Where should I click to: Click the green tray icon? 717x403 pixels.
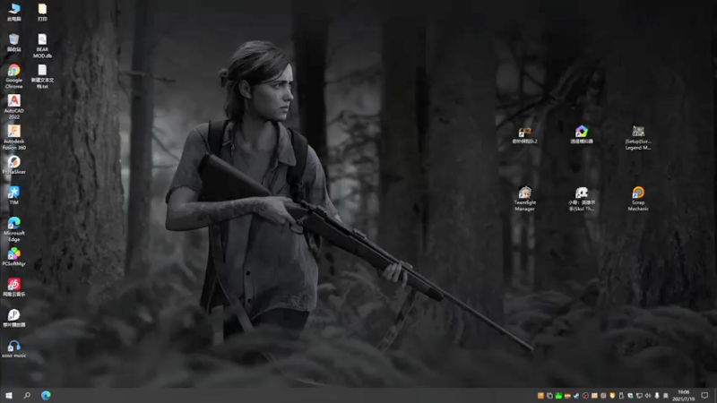pyautogui.click(x=558, y=396)
